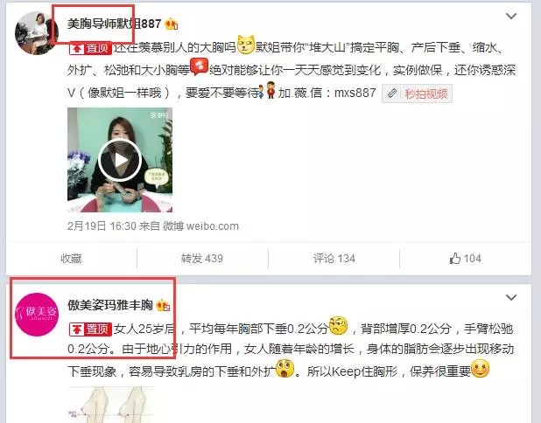Click membership crown badge beside 傲美姿玛雅丰胸
Image resolution: width=541 pixels, height=423 pixels.
coord(163,305)
